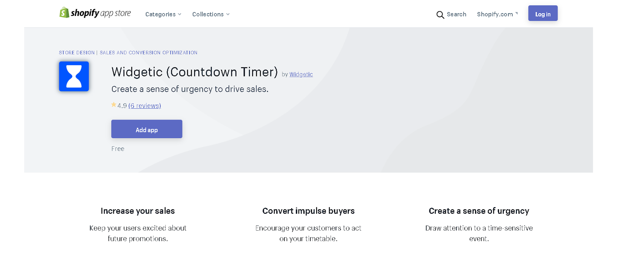Click the magnifying glass search icon

point(440,15)
